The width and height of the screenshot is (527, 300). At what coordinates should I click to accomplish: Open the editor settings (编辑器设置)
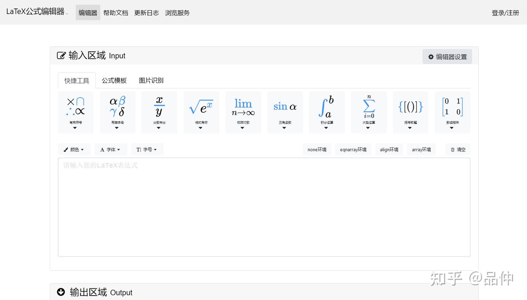pyautogui.click(x=447, y=56)
